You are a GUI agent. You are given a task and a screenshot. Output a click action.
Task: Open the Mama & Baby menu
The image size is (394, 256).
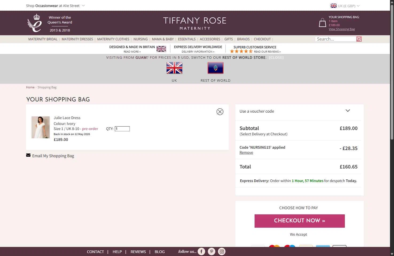click(163, 39)
